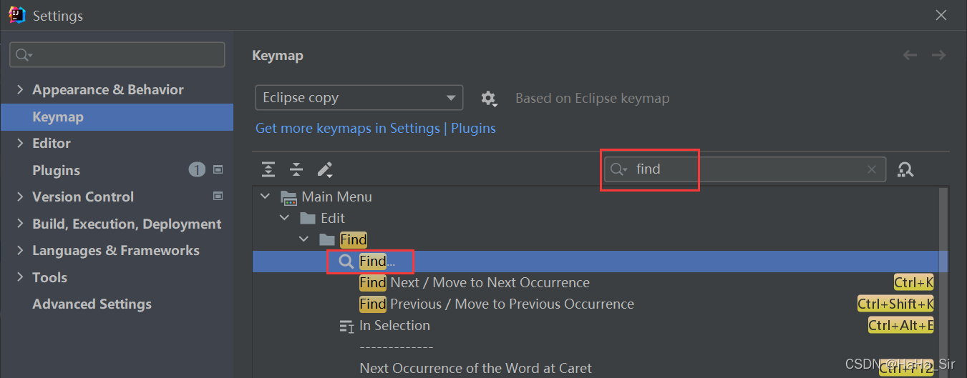Click Find Actions by Shortcut icon
The width and height of the screenshot is (967, 378).
905,169
